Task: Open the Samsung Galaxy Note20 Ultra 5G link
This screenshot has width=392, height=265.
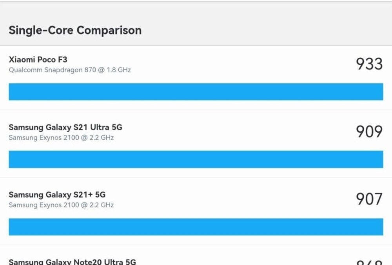Action: 72,261
